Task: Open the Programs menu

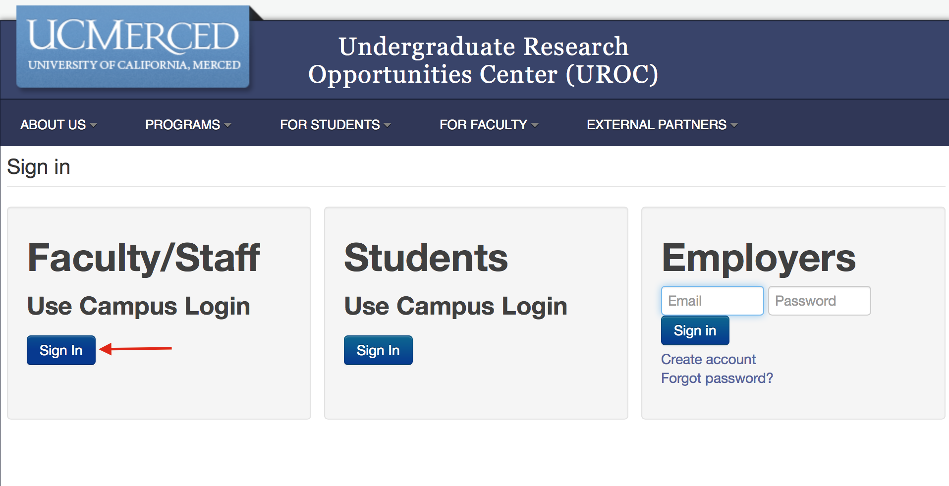Action: point(182,125)
